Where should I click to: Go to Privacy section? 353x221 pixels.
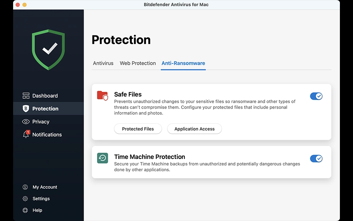coord(49,121)
